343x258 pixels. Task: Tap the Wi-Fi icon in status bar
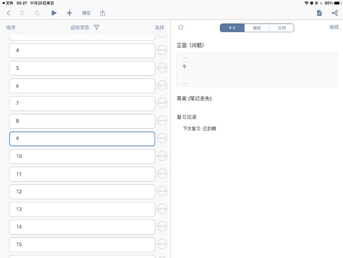pos(306,3)
